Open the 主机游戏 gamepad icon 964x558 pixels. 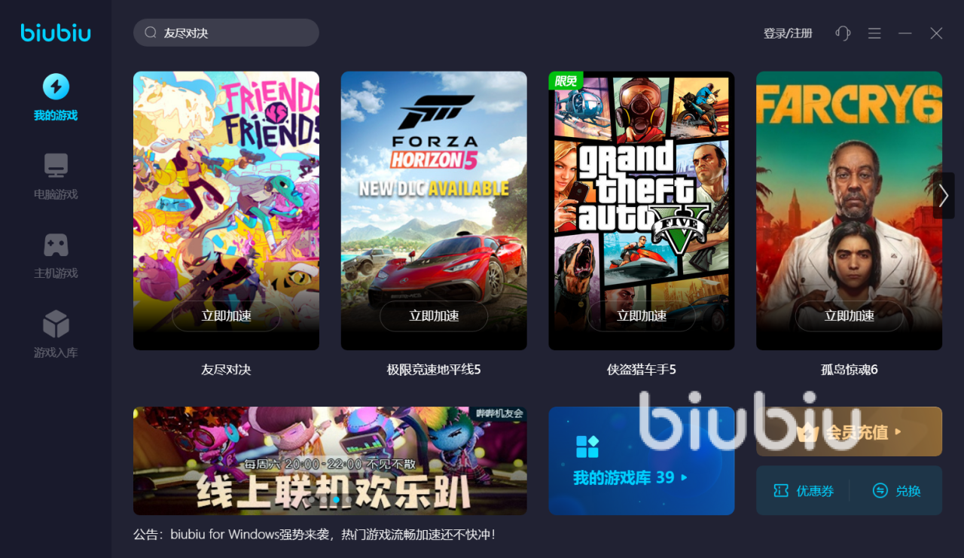tap(56, 245)
